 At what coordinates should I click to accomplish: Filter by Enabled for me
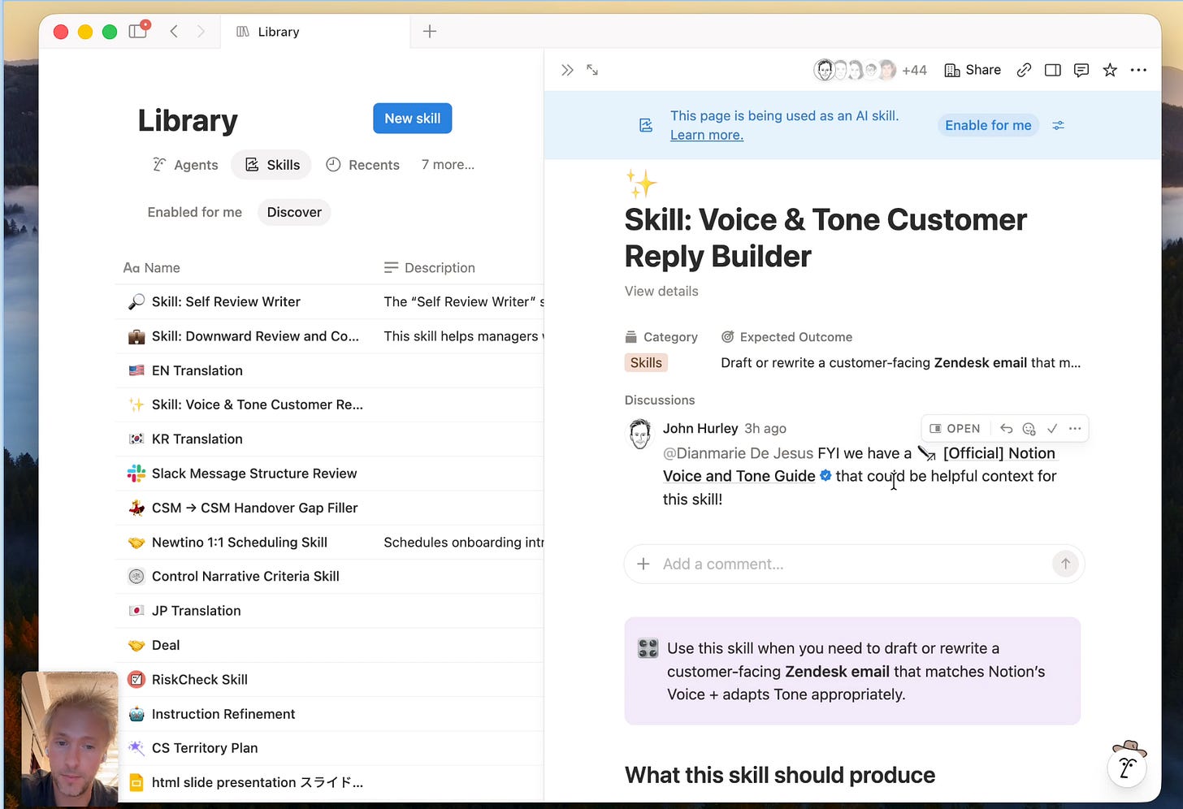(x=195, y=212)
